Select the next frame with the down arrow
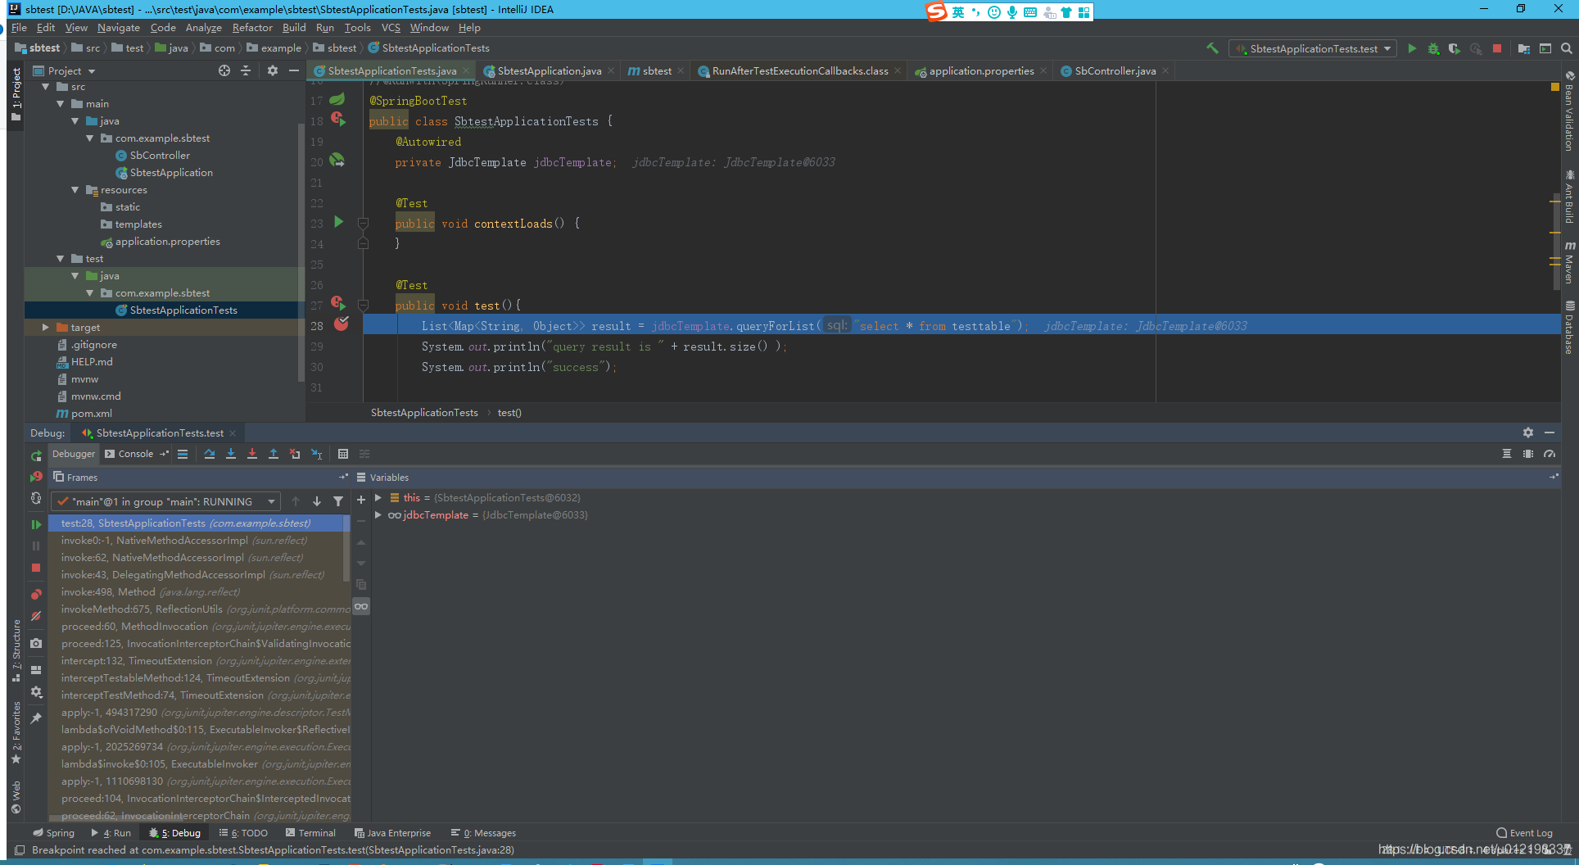 tap(317, 501)
